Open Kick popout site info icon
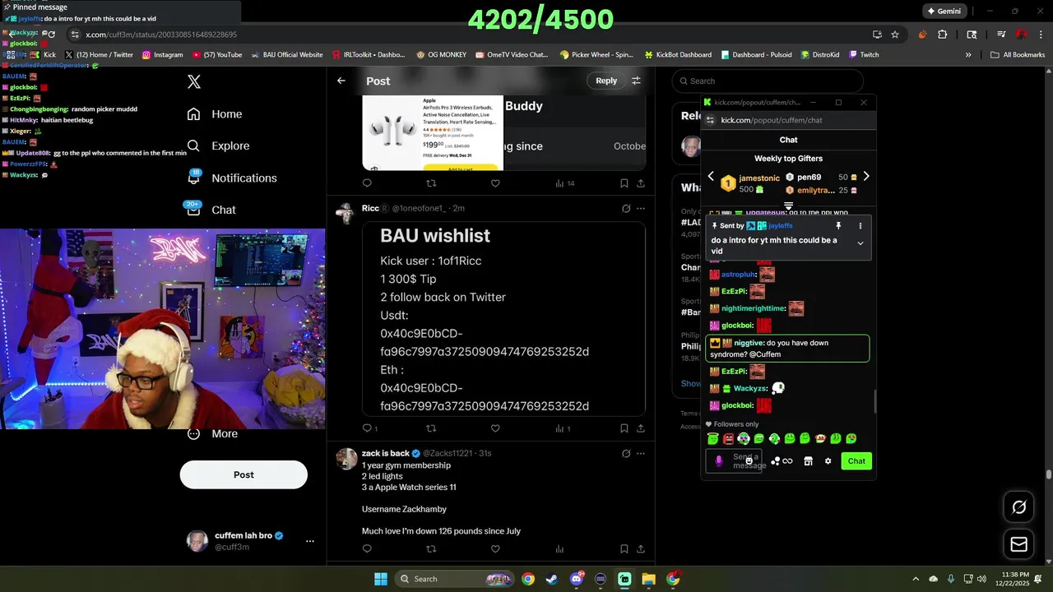 click(x=711, y=120)
